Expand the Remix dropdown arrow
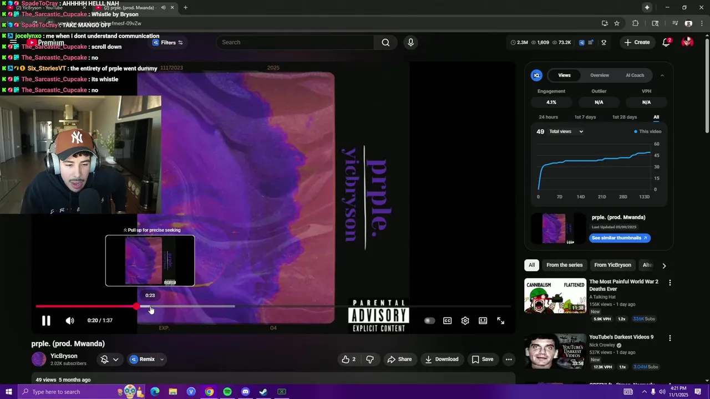Screen dimensions: 710x399 (162, 359)
